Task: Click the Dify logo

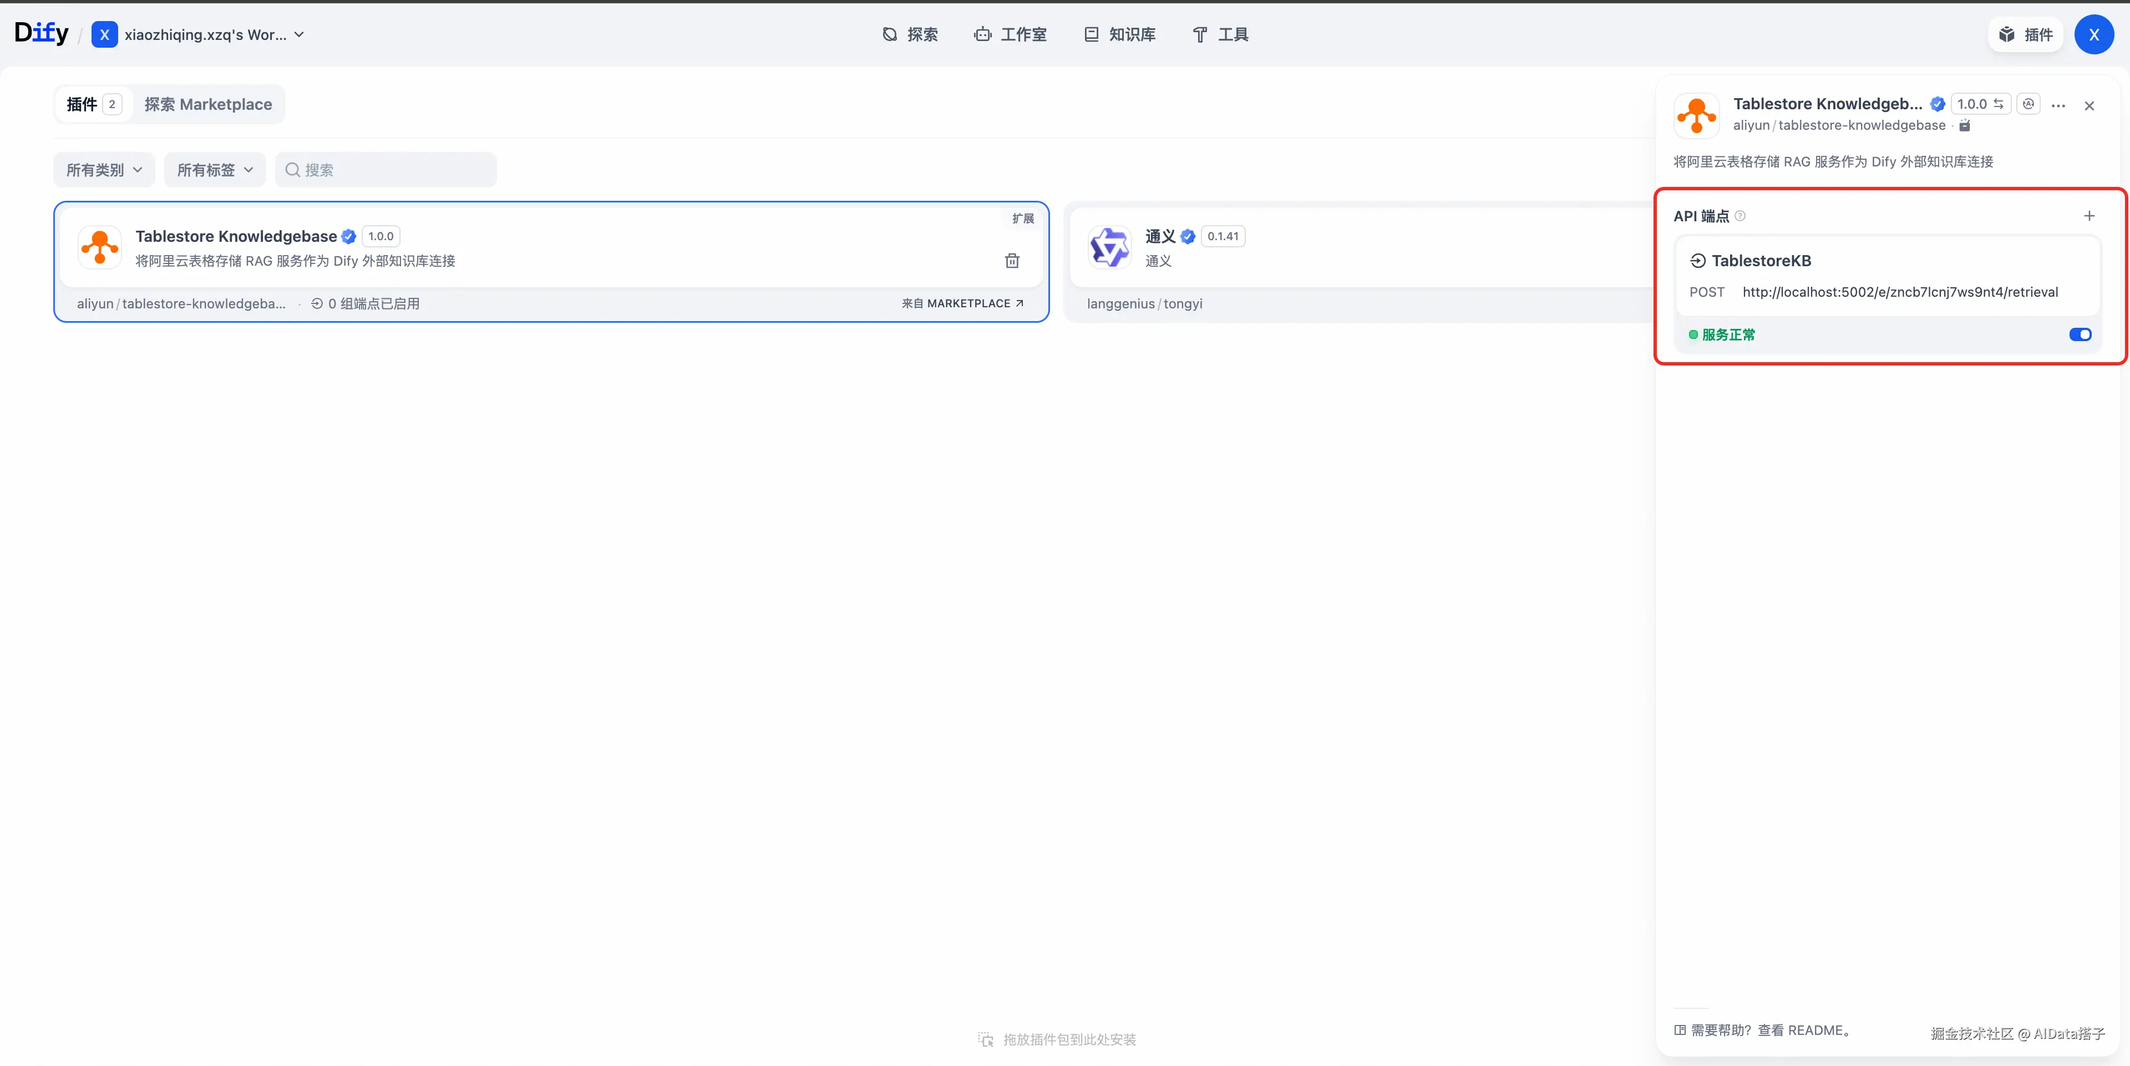Action: click(42, 34)
